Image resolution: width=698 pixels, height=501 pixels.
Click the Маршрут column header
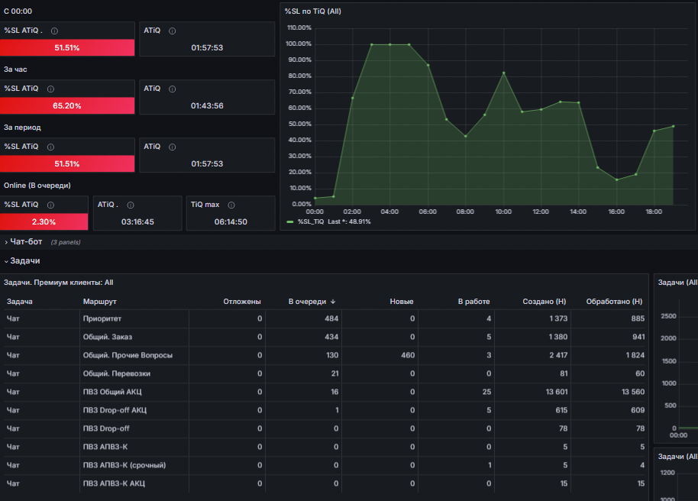coord(100,302)
